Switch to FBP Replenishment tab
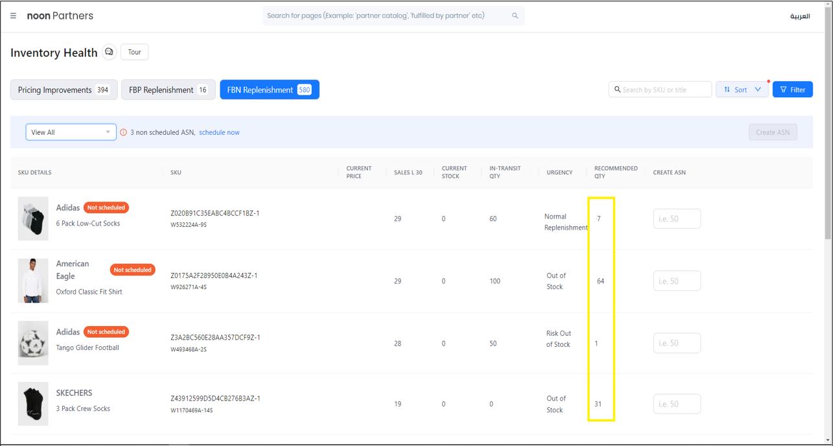834x446 pixels. (168, 90)
